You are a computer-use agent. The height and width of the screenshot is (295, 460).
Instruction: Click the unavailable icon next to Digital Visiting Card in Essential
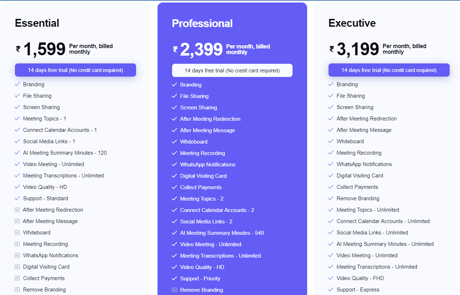[17, 266]
